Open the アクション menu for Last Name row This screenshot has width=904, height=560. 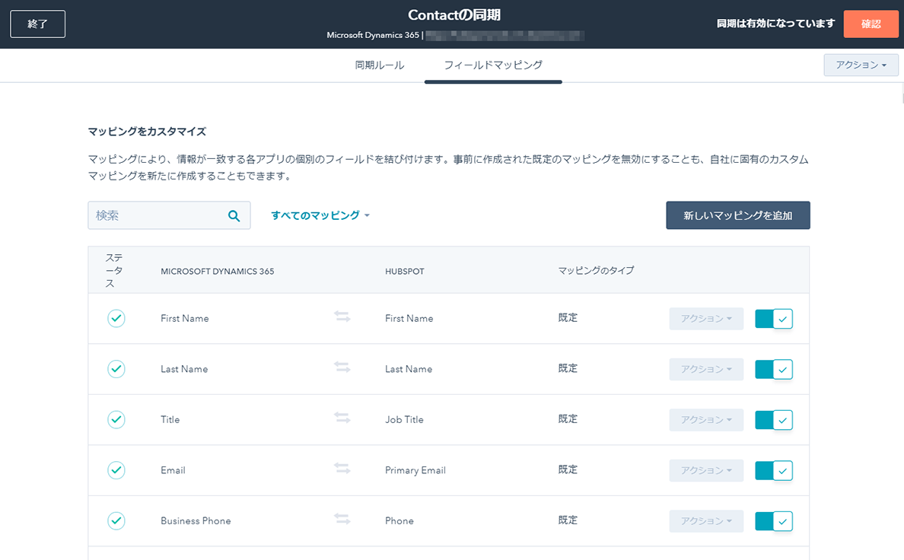[706, 369]
